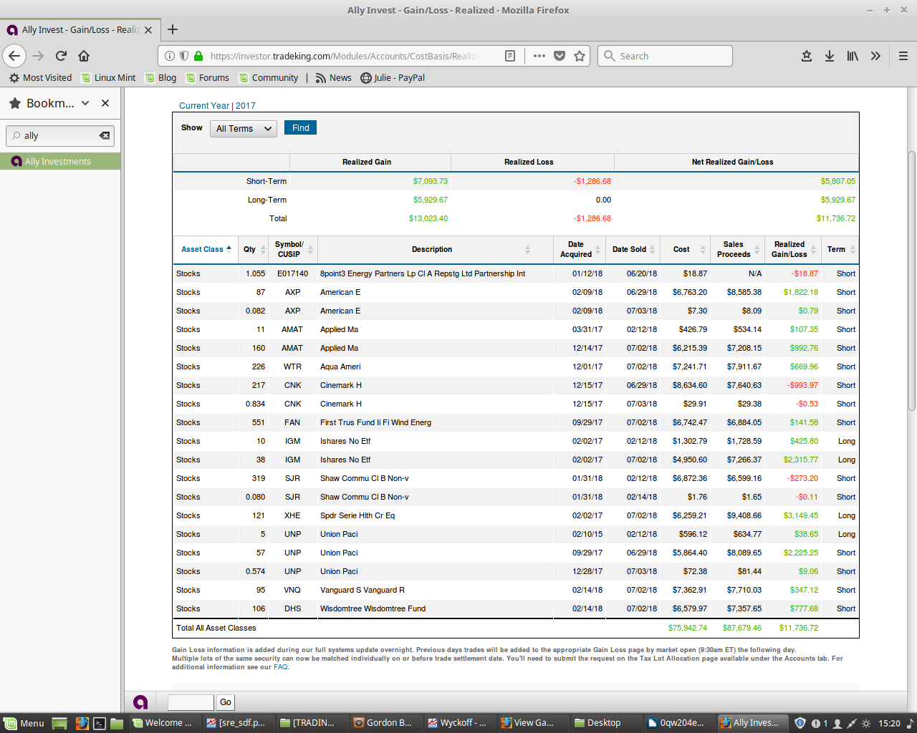Open the Firefox home page icon

pyautogui.click(x=84, y=56)
